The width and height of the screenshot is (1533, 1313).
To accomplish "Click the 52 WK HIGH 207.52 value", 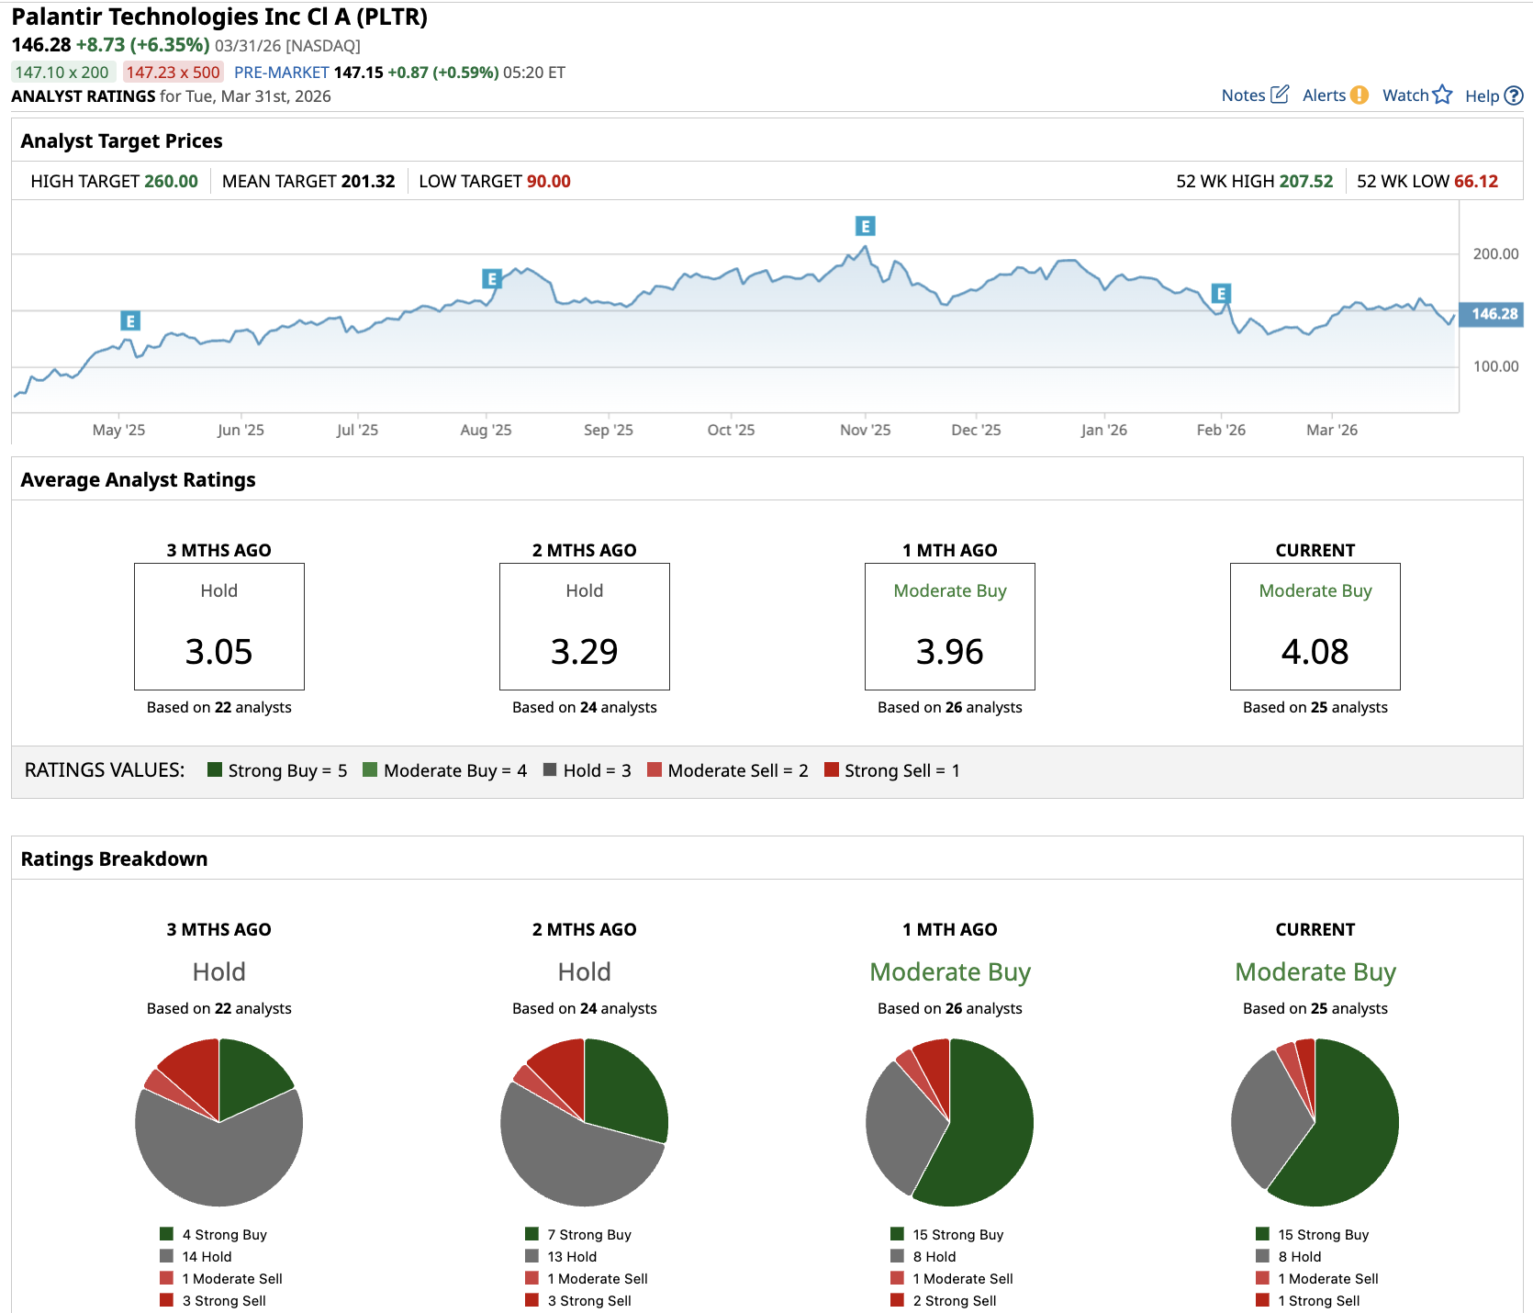I will (1306, 182).
